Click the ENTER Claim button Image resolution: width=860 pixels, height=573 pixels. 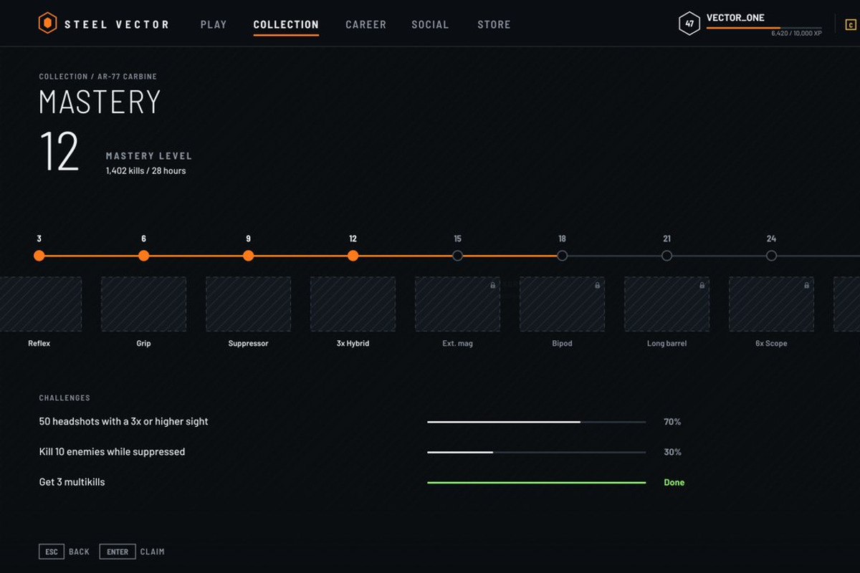pos(132,552)
